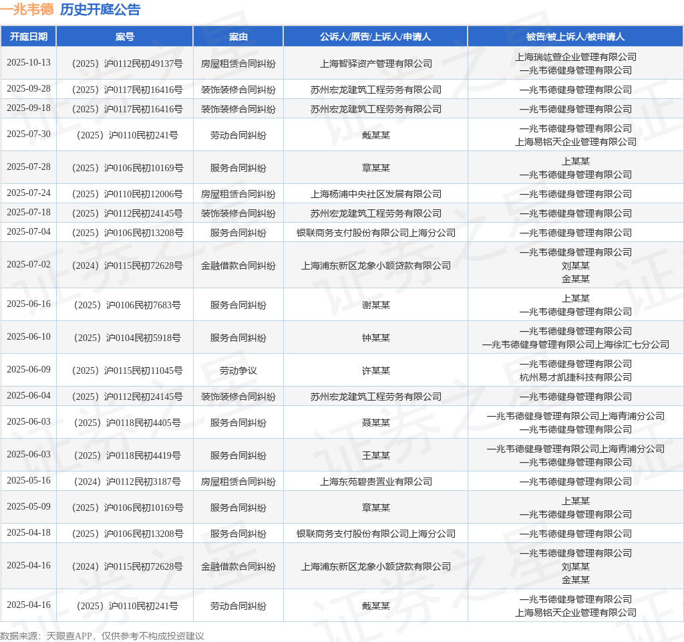Select case number 沪0104民初5918号
The image size is (684, 642).
(x=128, y=338)
